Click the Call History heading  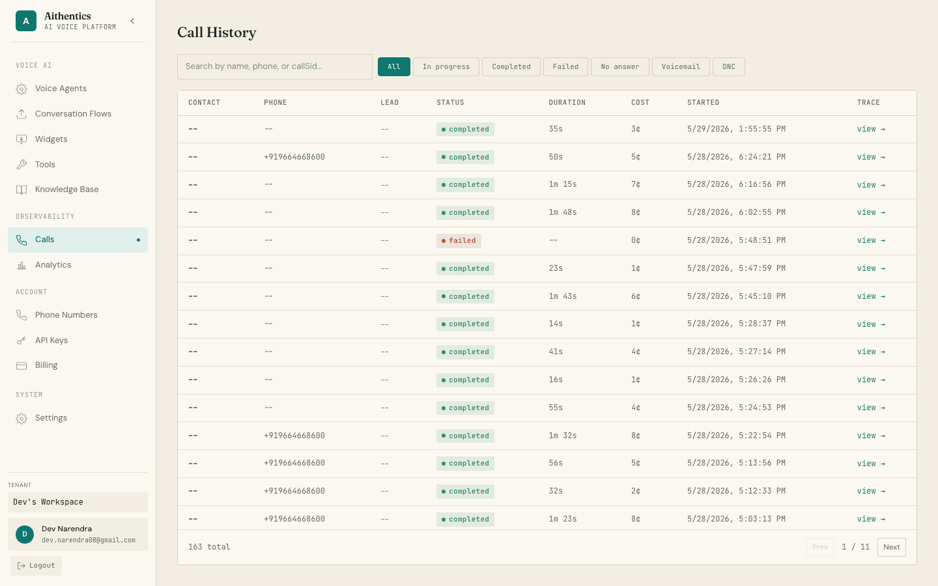click(x=217, y=33)
